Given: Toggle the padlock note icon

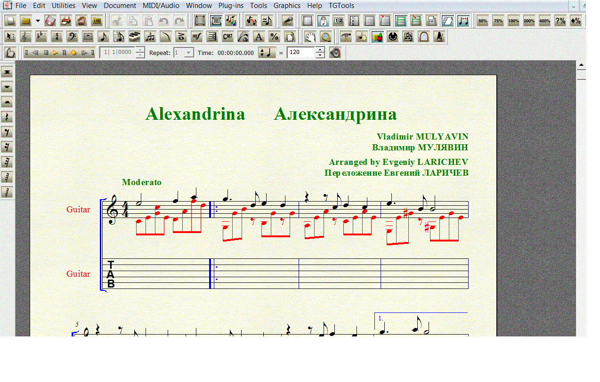Looking at the screenshot, I should (323, 21).
